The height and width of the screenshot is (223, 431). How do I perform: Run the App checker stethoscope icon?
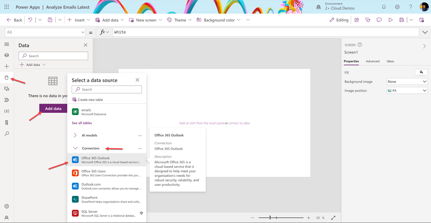click(x=368, y=20)
